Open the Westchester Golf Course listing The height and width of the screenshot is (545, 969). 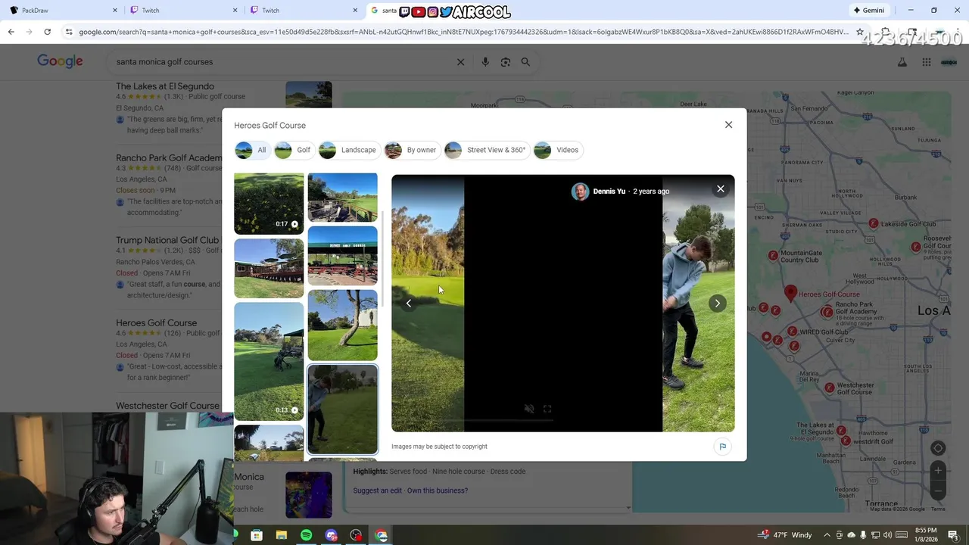click(x=167, y=406)
